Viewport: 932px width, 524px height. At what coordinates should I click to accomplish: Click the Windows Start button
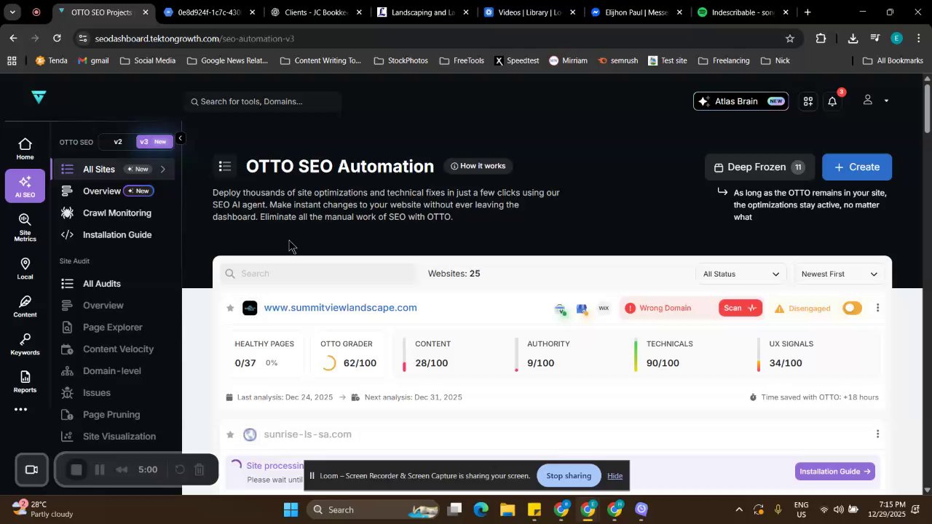(291, 509)
